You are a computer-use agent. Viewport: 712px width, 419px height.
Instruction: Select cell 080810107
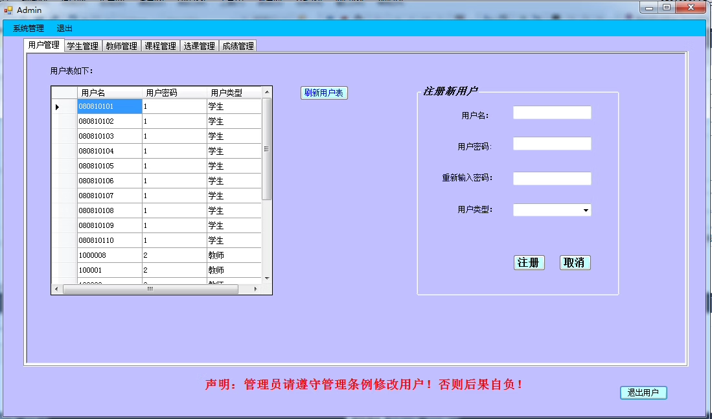(x=109, y=196)
